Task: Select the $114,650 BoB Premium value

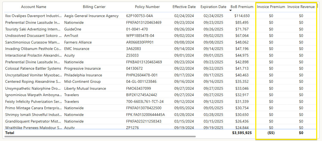Action: pyautogui.click(x=242, y=16)
